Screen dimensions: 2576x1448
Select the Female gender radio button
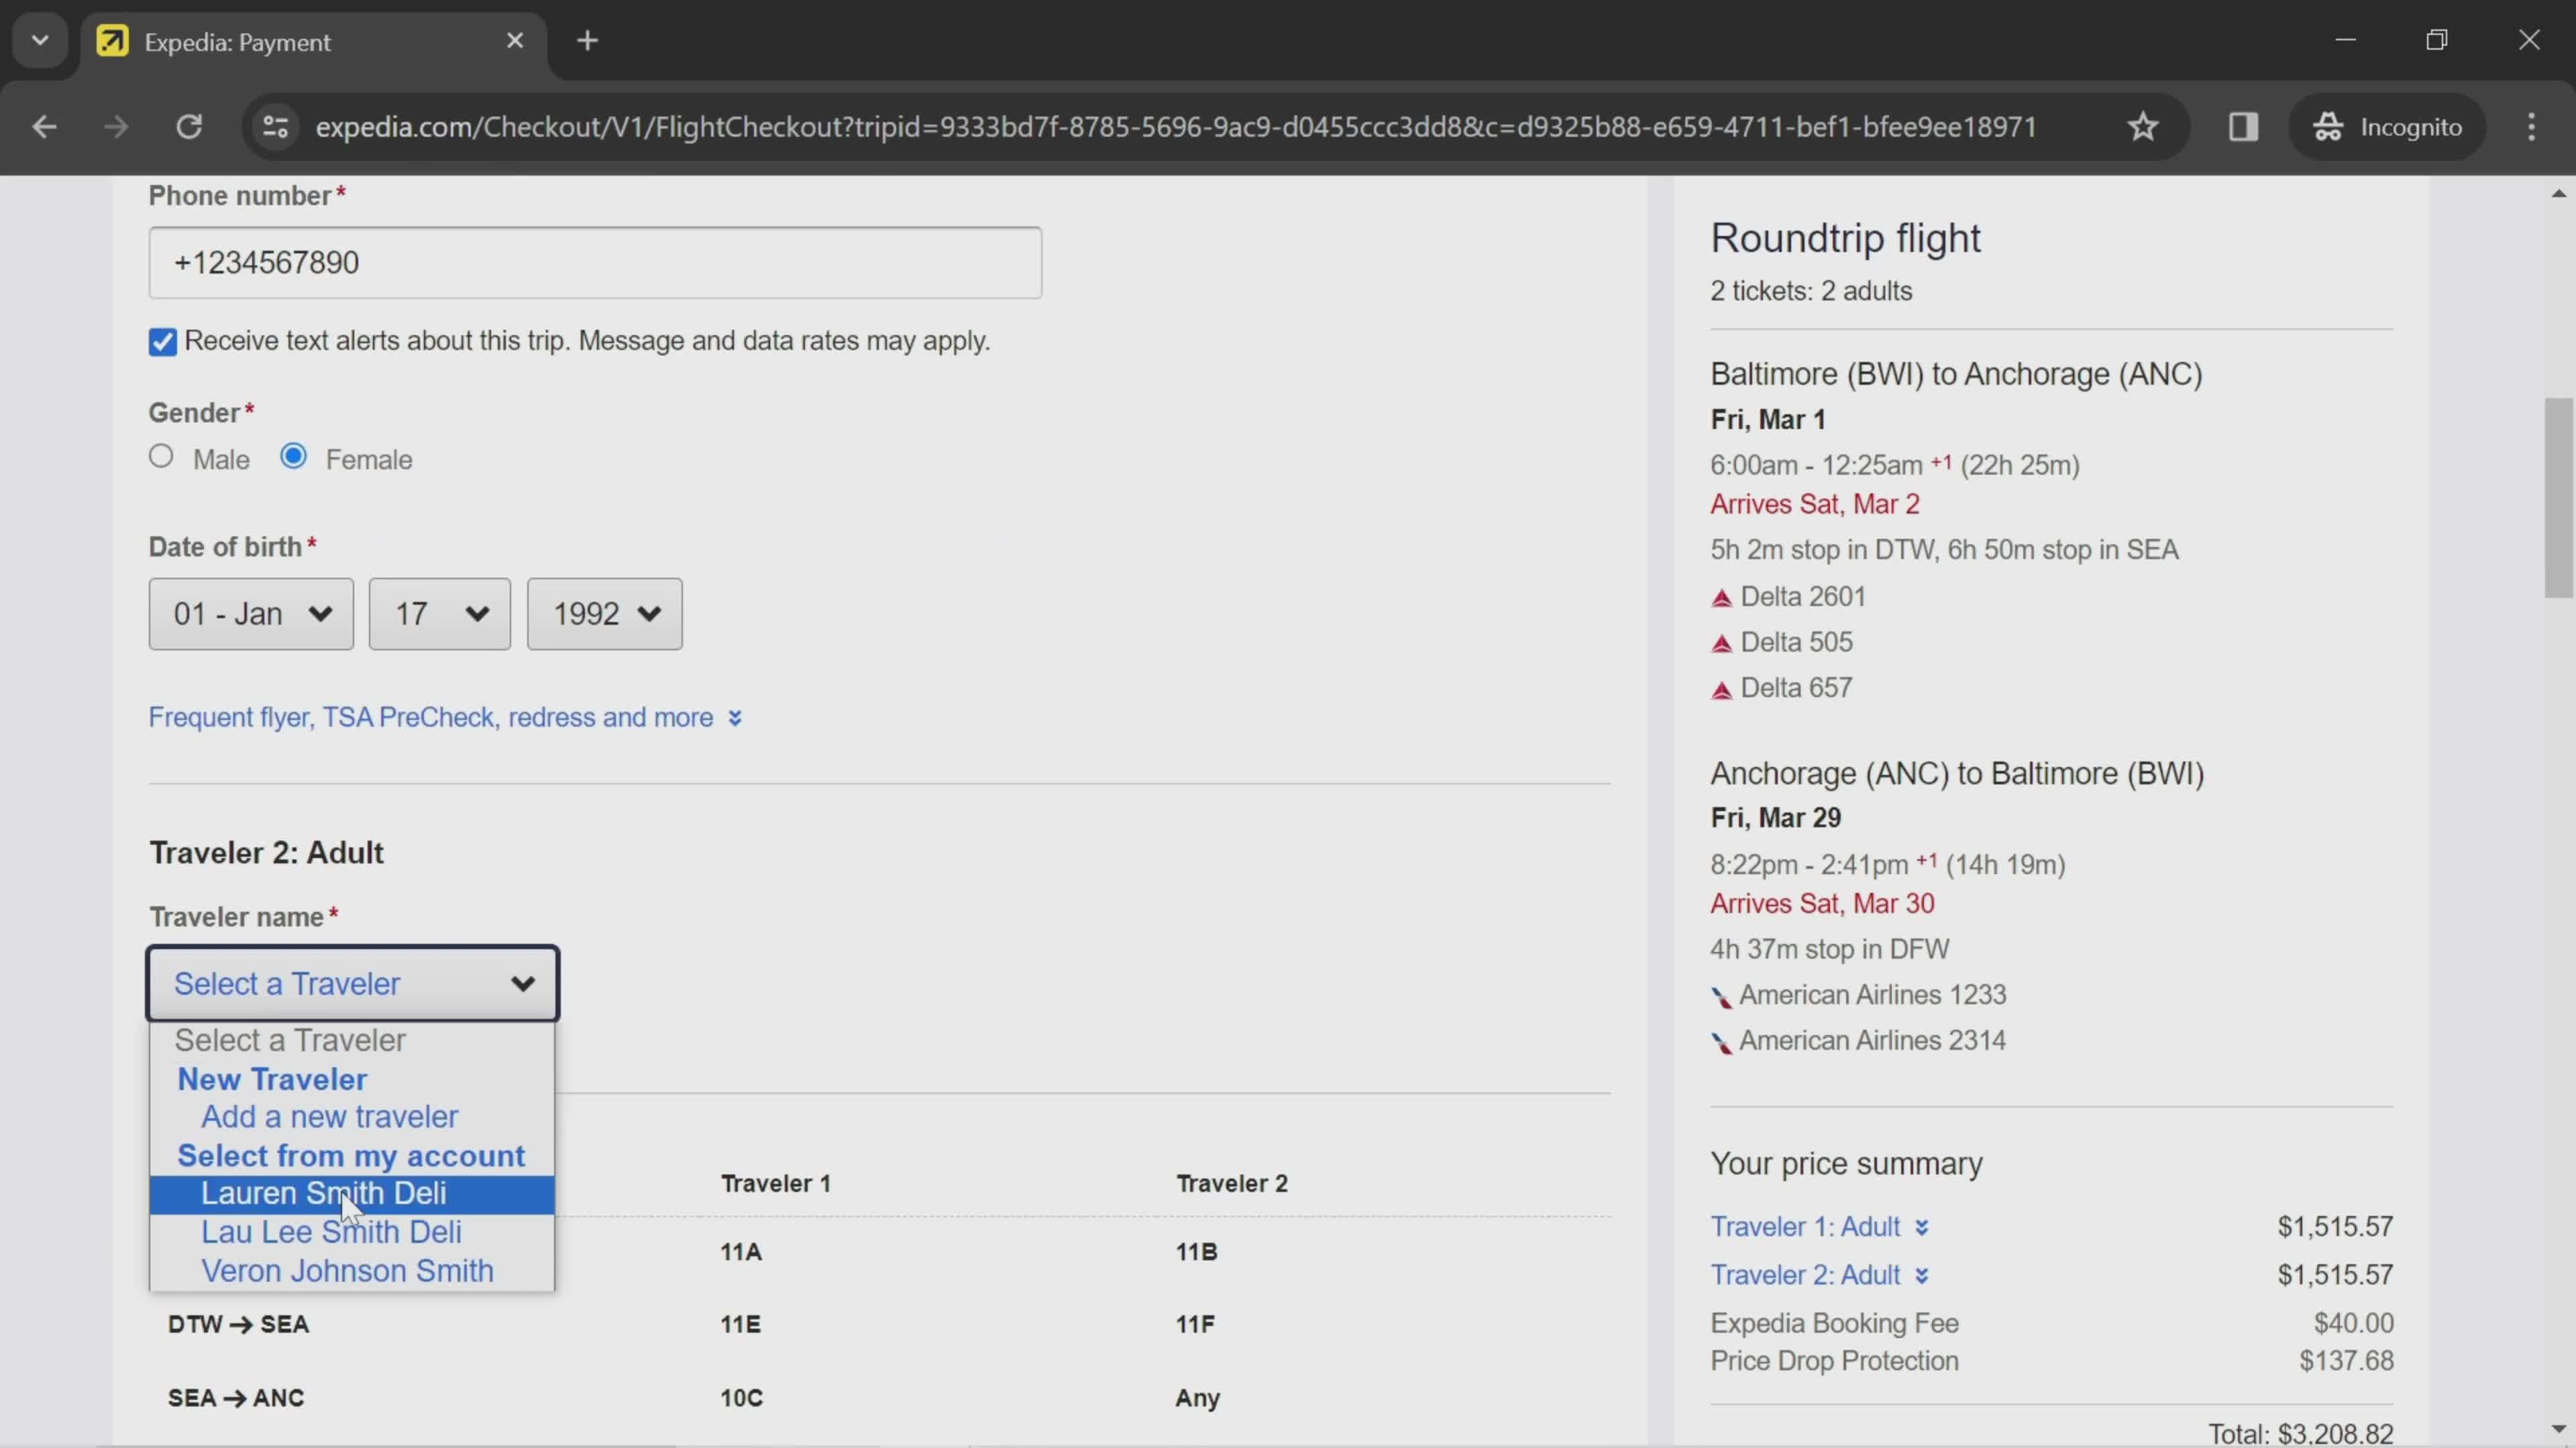pos(293,457)
